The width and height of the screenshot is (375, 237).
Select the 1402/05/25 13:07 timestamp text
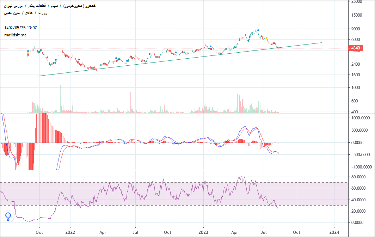click(x=20, y=28)
